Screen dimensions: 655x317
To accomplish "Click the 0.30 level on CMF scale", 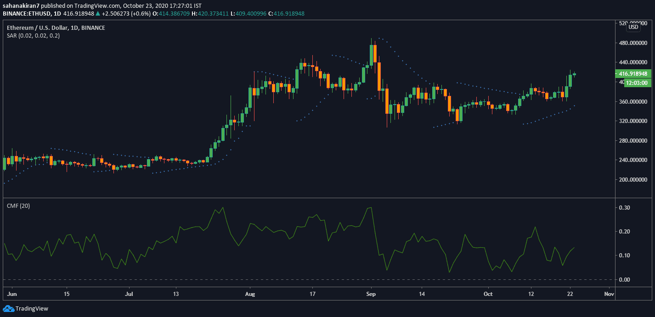I will tap(623, 208).
